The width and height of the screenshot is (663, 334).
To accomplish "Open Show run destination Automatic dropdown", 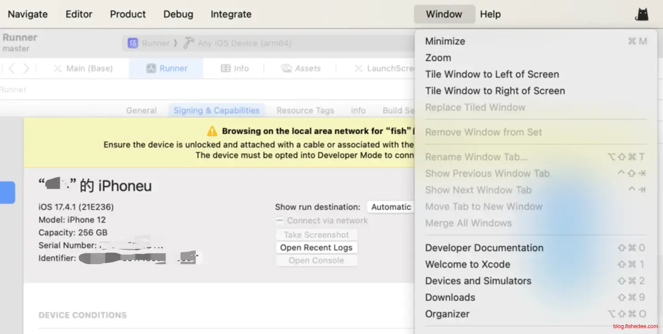I will tap(391, 207).
